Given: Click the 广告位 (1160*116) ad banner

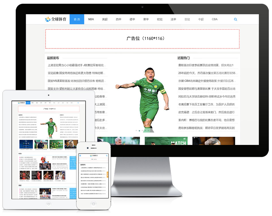Looking at the screenshot, I should 142,38.
